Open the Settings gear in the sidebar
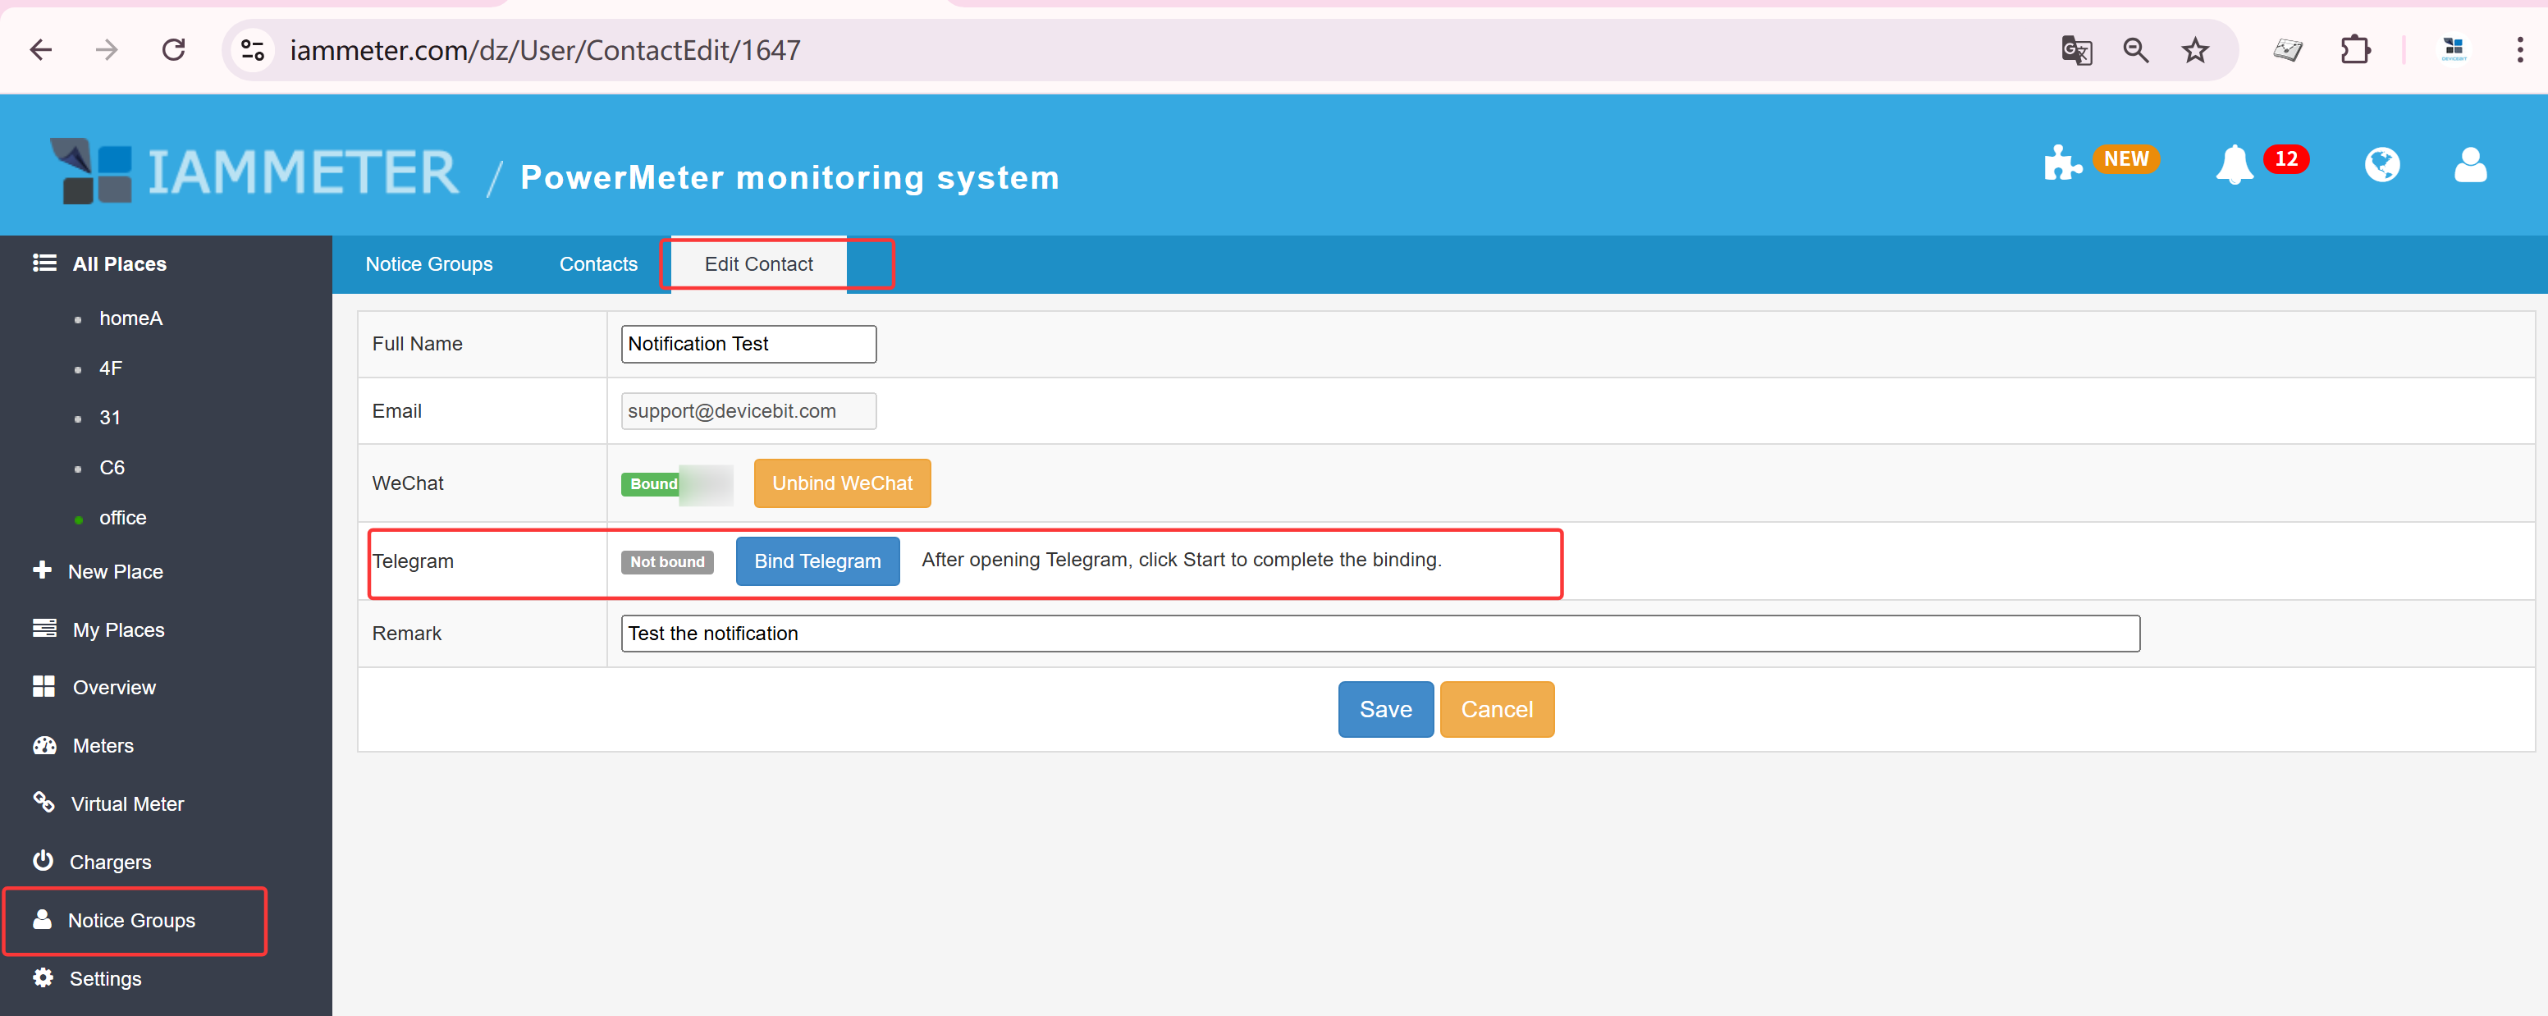The width and height of the screenshot is (2548, 1016). coord(105,978)
